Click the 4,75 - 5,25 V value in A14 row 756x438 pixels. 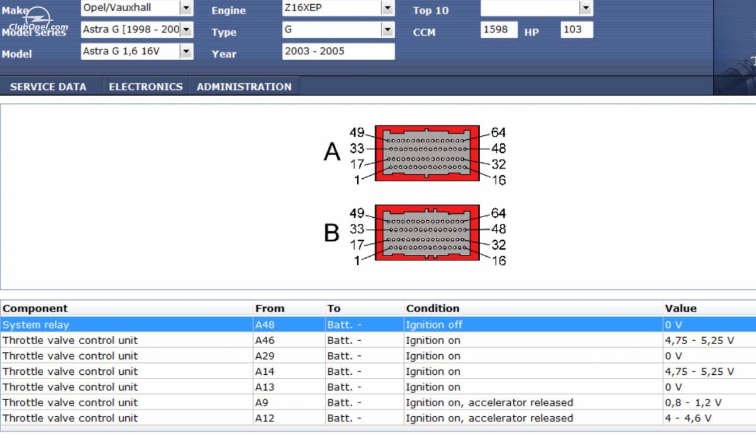[x=700, y=371]
